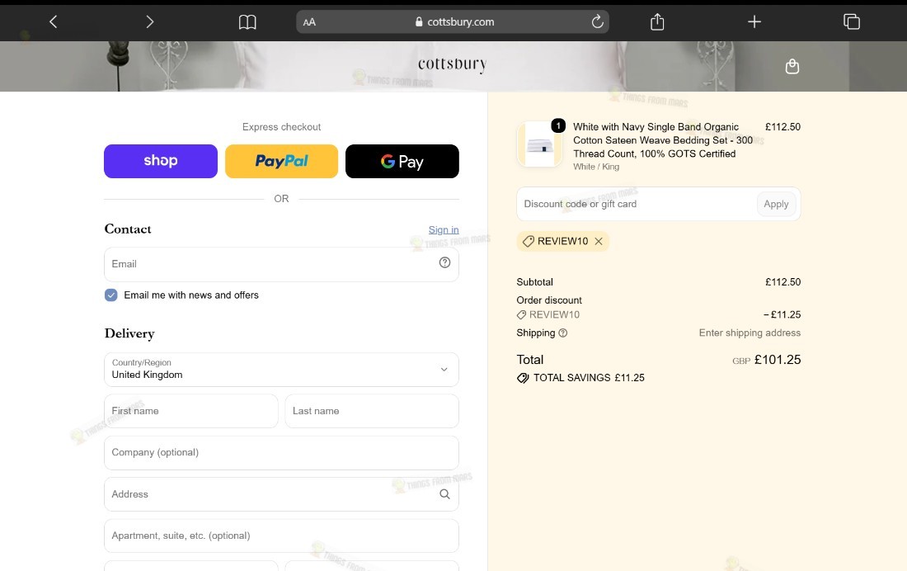Screen dimensions: 907x571
Task: Add a new tab with the plus icon
Action: 754,22
